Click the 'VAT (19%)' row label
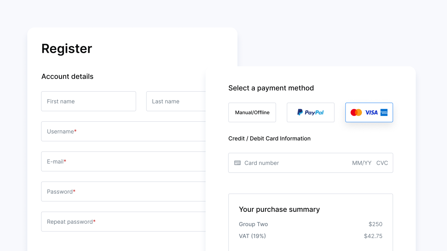This screenshot has width=447, height=251. coord(252,236)
